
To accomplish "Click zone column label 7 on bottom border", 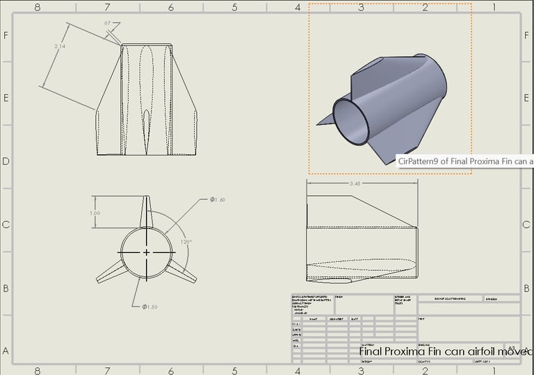I will click(107, 370).
